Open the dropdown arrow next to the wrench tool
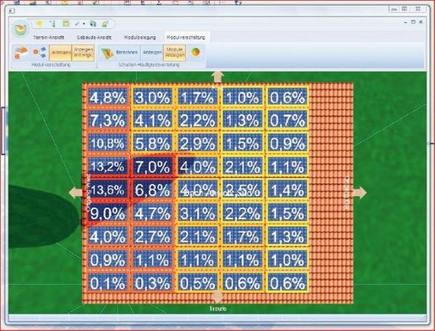This screenshot has width=435, height=331. click(x=84, y=24)
